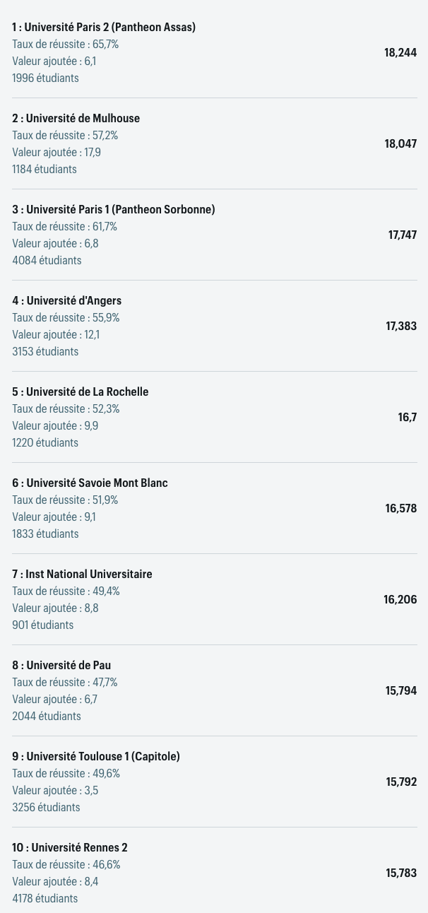Click the 16,7 score for La Rochelle
This screenshot has height=913, width=428.
[x=408, y=418]
